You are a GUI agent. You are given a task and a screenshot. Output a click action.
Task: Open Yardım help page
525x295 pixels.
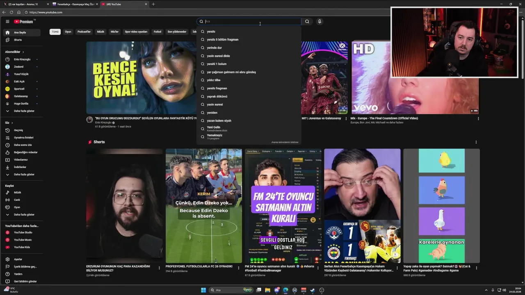coord(21,274)
